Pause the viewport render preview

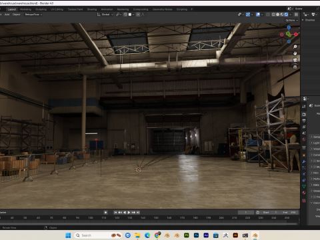click(x=296, y=15)
